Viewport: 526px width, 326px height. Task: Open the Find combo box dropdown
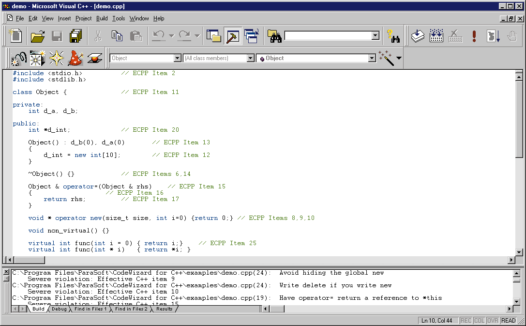(x=375, y=36)
